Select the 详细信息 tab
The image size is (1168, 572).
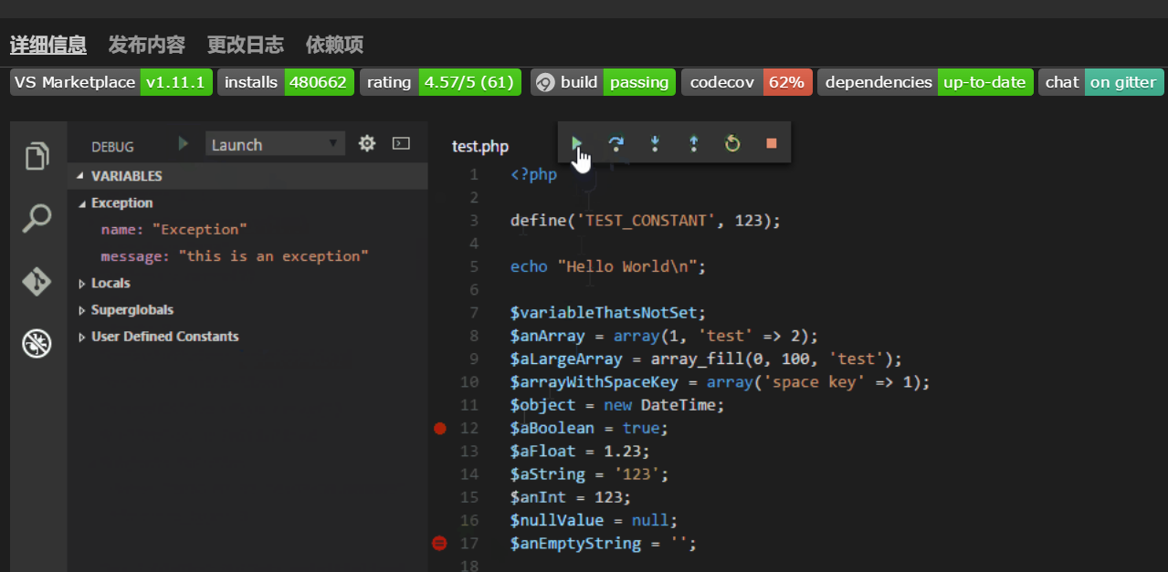click(x=48, y=45)
